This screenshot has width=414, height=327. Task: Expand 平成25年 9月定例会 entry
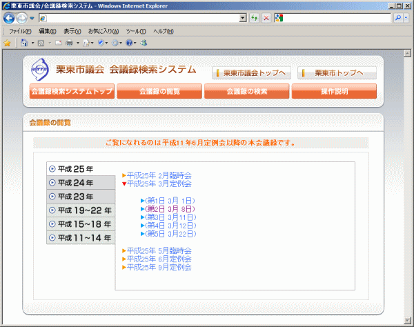(157, 268)
